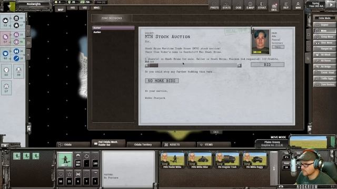Expand the down chevron at left panel bottom
This screenshot has height=189, width=337.
[5, 145]
